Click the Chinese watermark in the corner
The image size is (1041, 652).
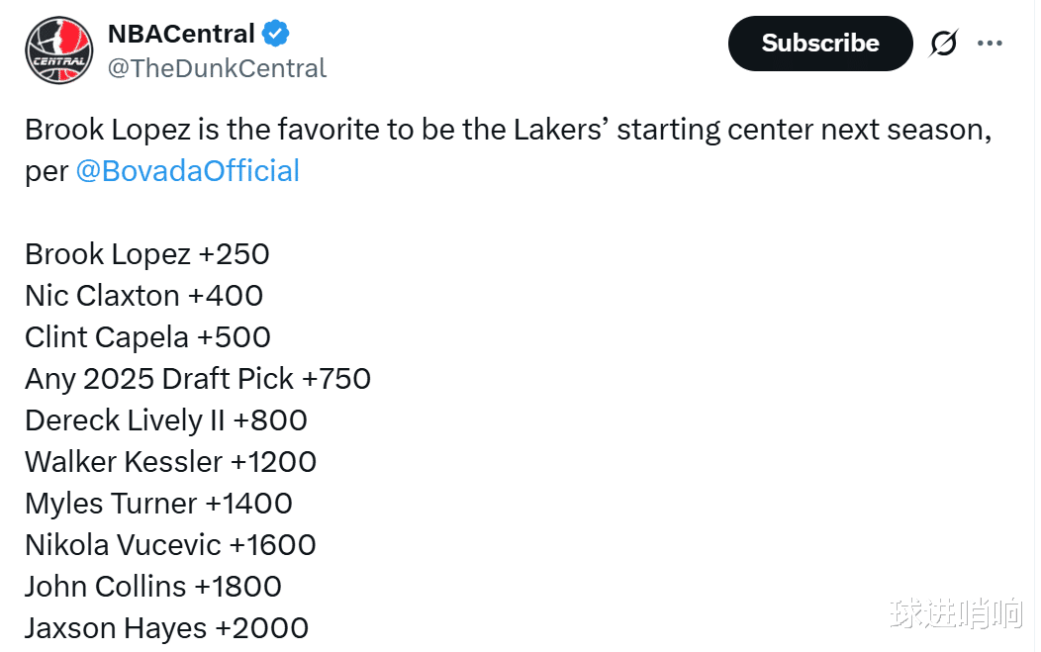(956, 612)
